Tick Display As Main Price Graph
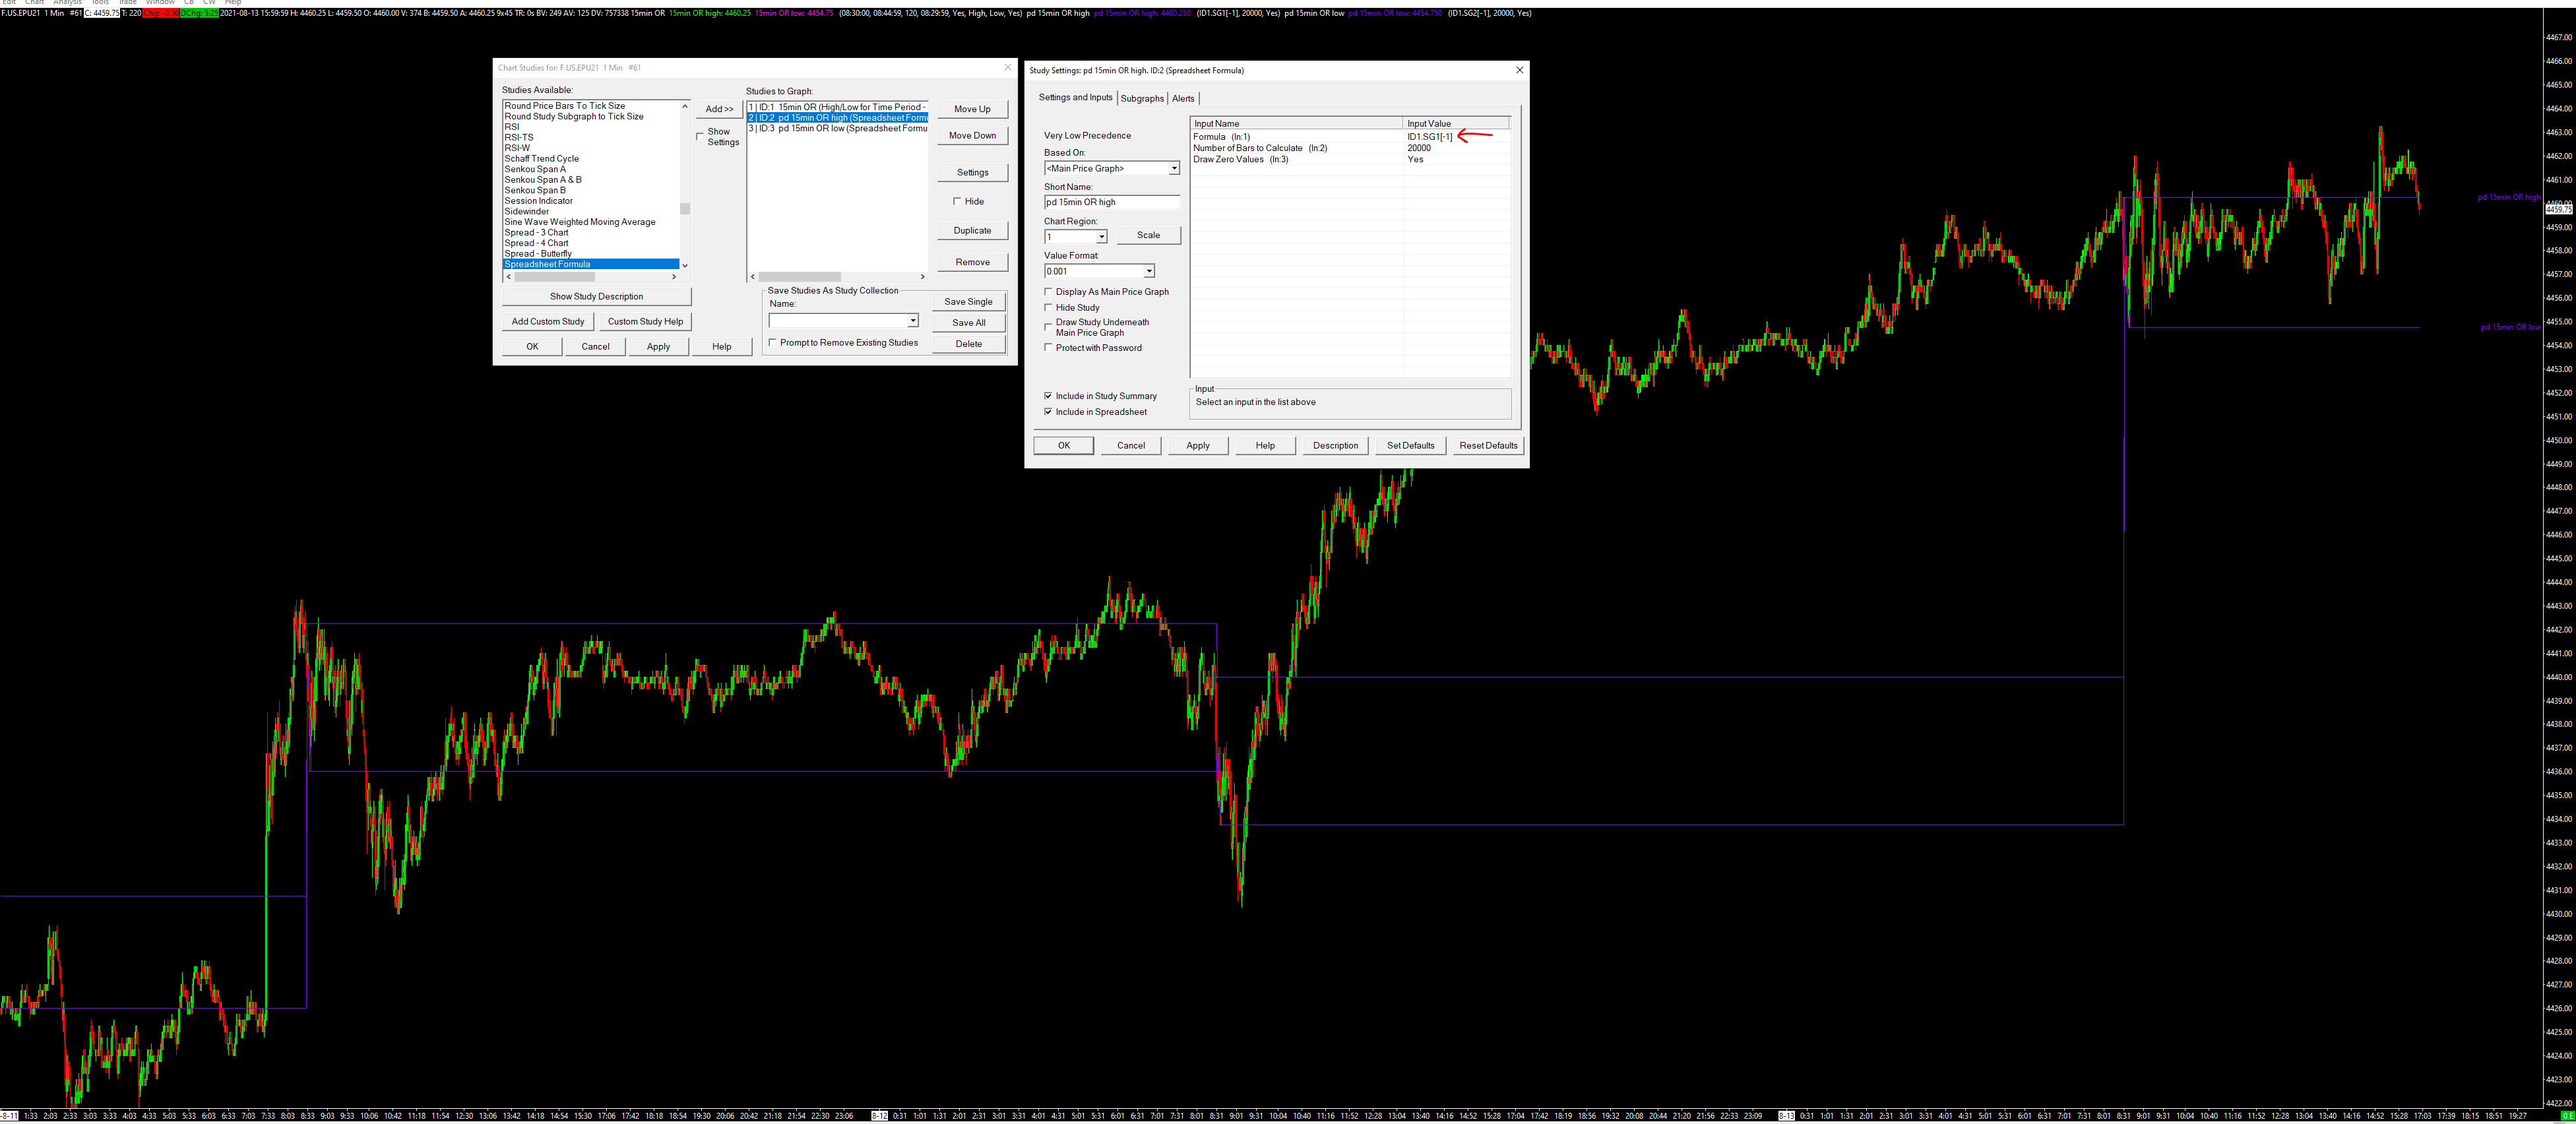2576x1124 pixels. click(1048, 292)
